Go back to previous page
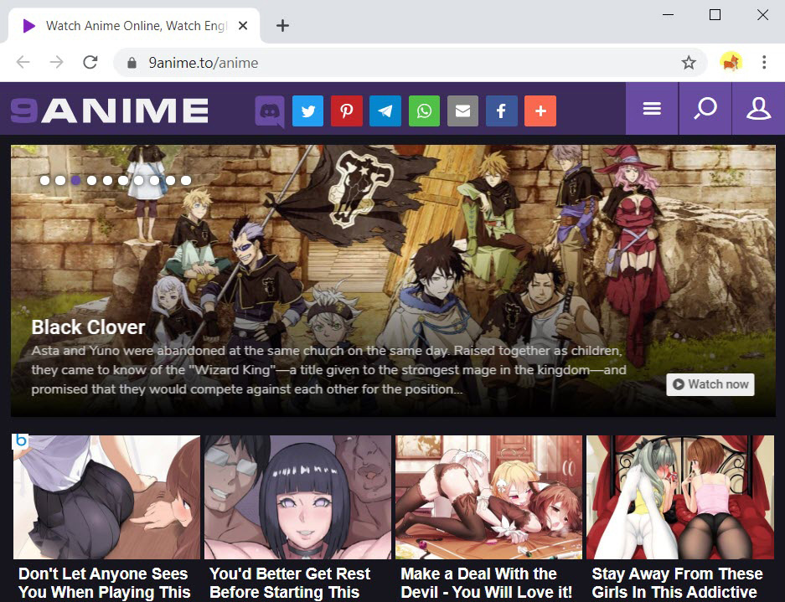The width and height of the screenshot is (785, 602). (x=23, y=62)
